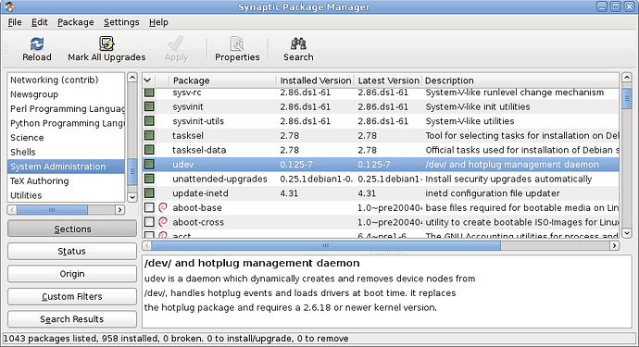Open the File menu
The width and height of the screenshot is (639, 347).
[x=15, y=22]
